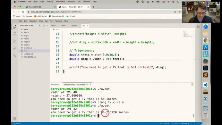Click the editor minimap preview
Image resolution: width=222 pixels, height=125 pixels.
click(x=188, y=34)
